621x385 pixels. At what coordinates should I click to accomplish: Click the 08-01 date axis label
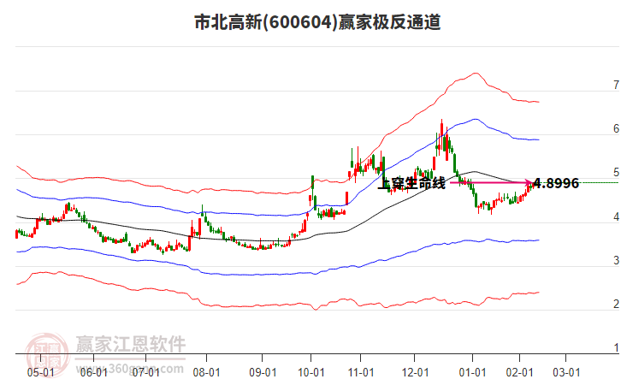(x=206, y=373)
